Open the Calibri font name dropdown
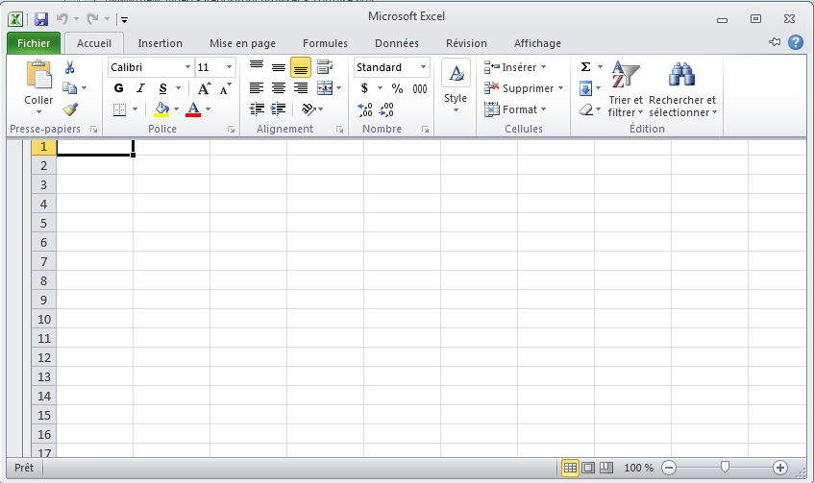 187,67
